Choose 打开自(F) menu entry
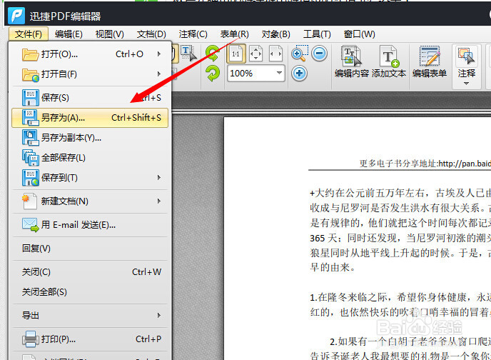 tap(90, 74)
